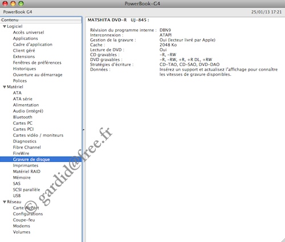Open the Alimentation entry
The height and width of the screenshot is (242, 285).
[x=26, y=105]
